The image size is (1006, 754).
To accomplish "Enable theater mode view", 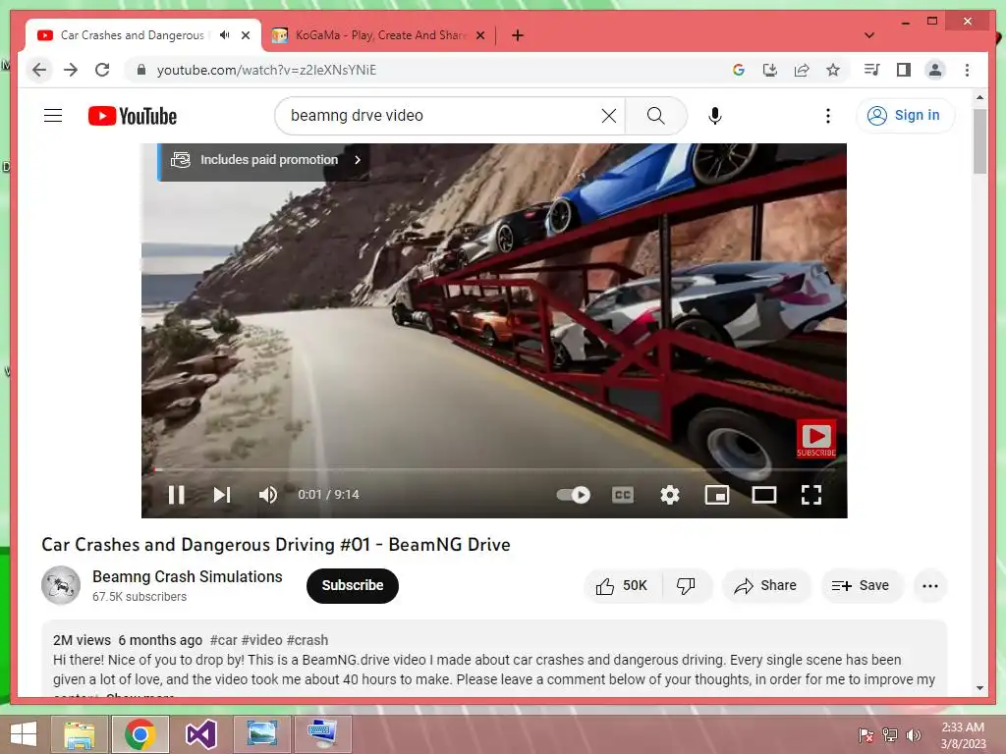I will tap(764, 495).
